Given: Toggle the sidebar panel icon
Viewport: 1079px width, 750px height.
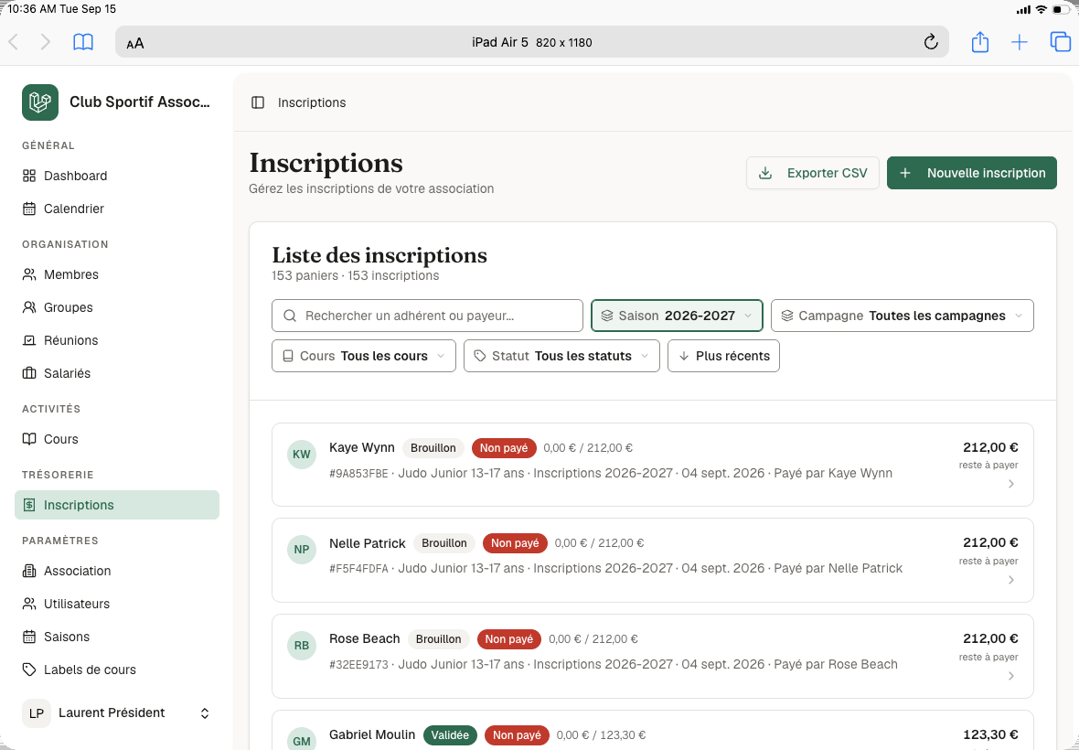Looking at the screenshot, I should (258, 102).
